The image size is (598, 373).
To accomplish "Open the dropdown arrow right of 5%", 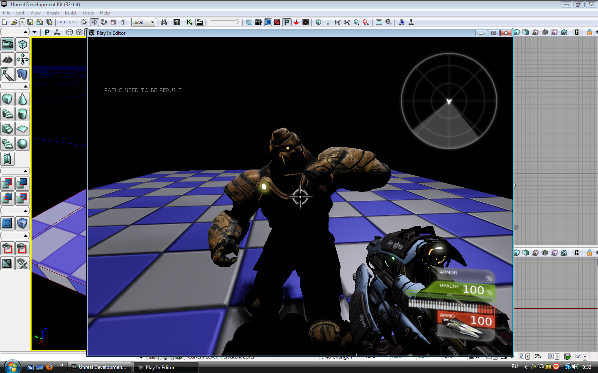I will (557, 356).
